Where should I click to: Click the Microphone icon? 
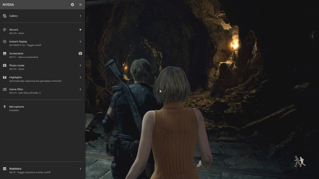coord(5,107)
